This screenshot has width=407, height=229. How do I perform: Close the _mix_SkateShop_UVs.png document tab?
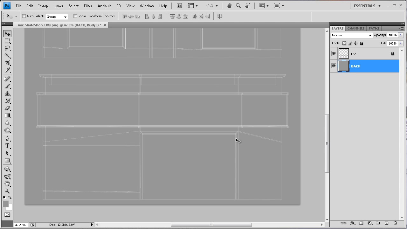click(105, 25)
